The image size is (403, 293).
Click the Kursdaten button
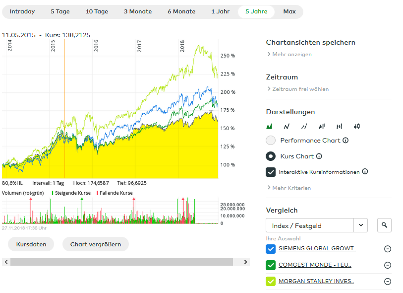click(x=31, y=244)
